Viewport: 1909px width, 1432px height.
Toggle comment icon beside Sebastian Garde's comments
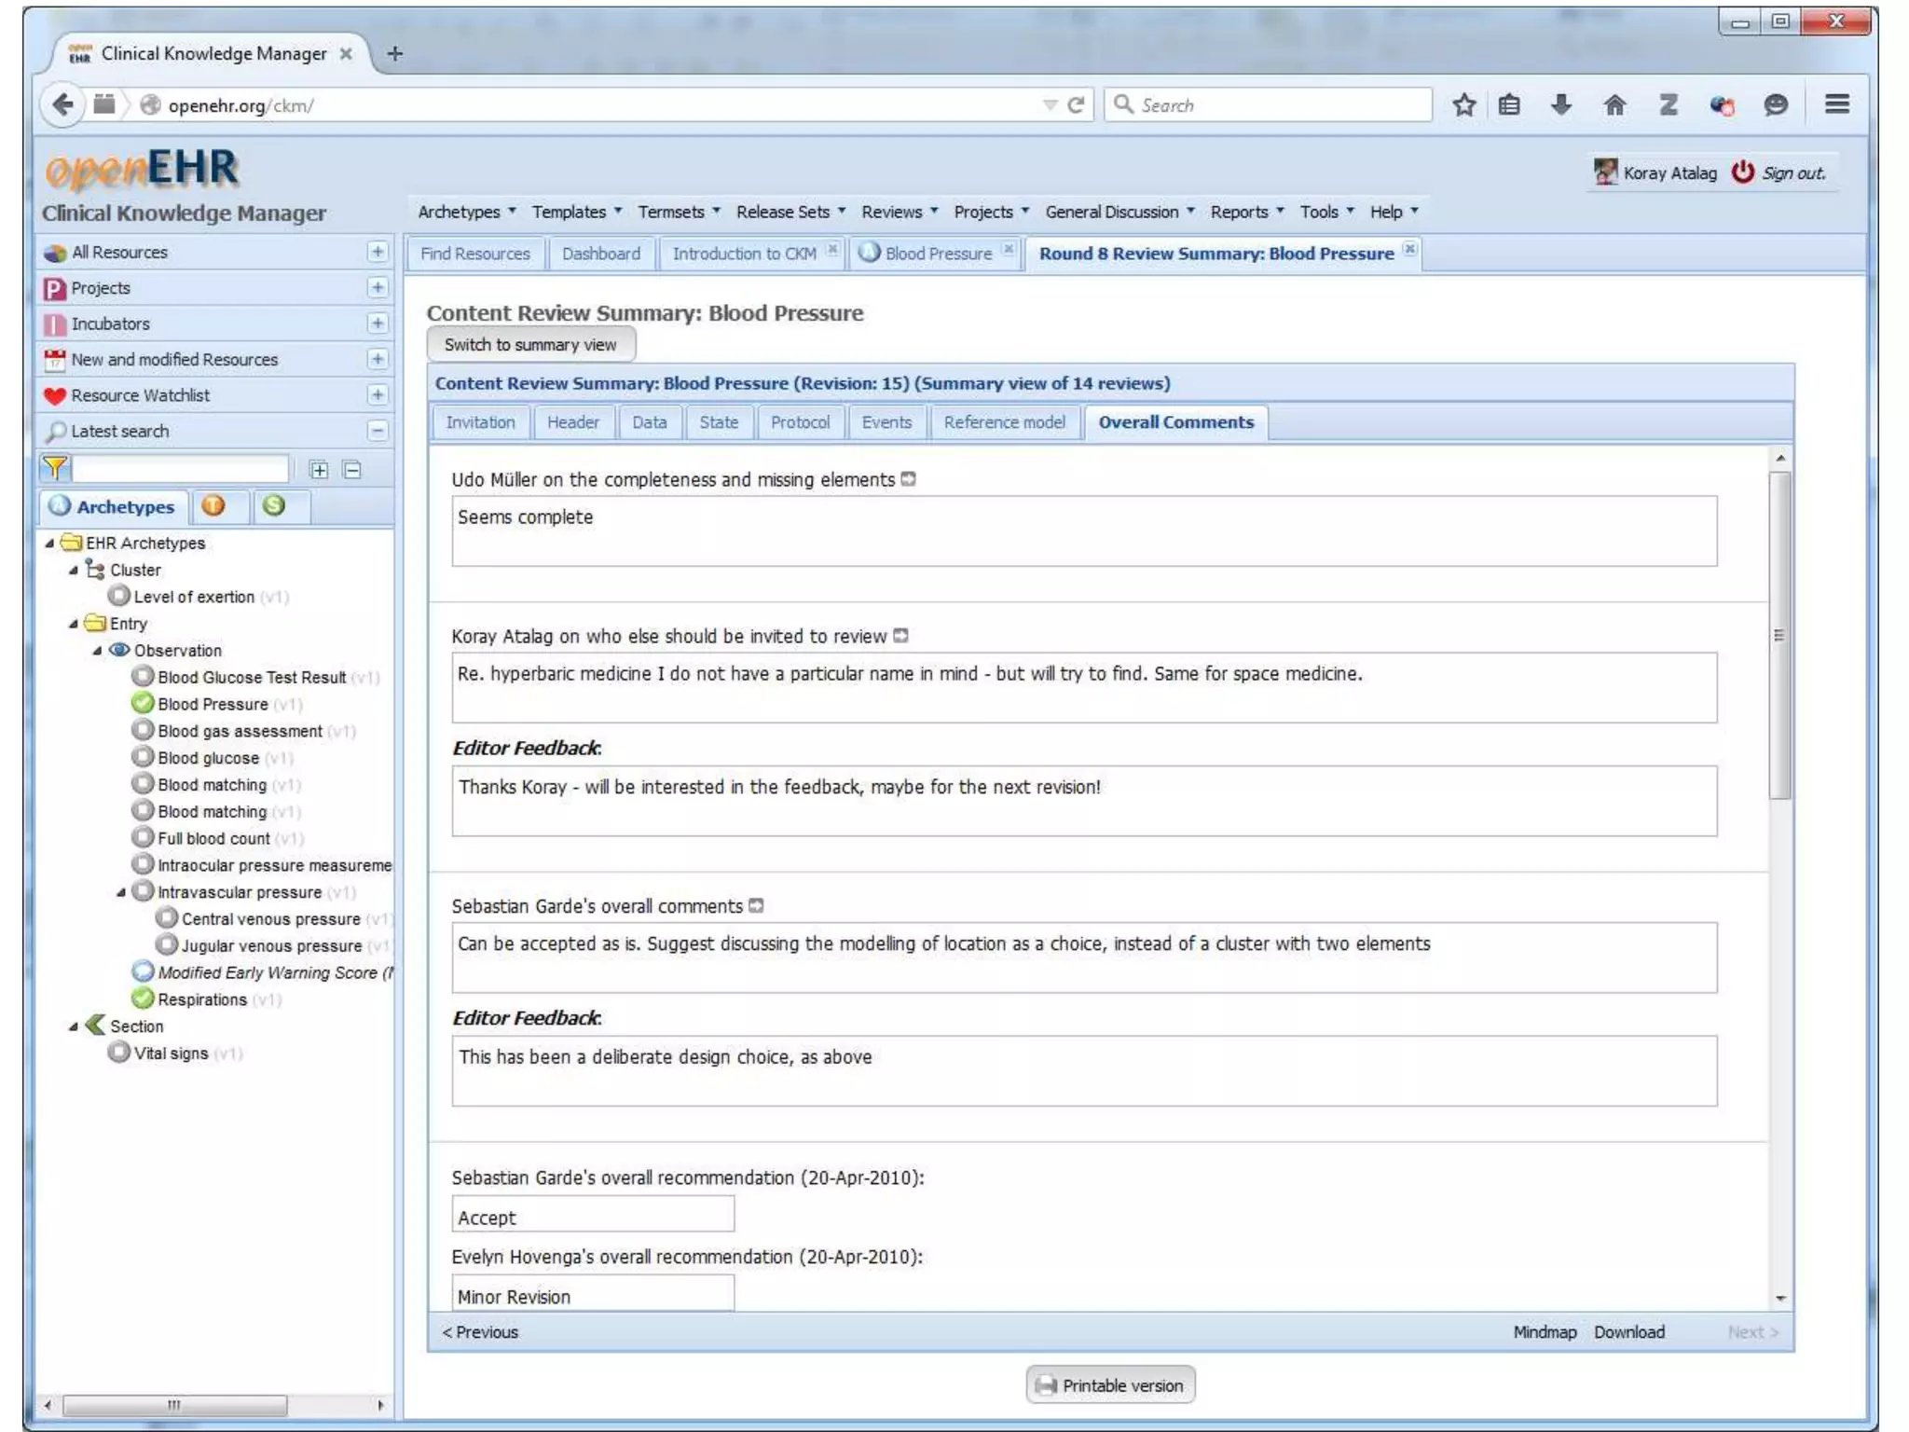(756, 905)
